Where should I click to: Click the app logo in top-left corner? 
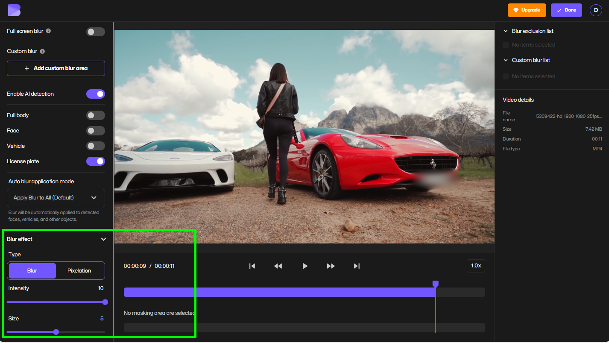tap(14, 10)
